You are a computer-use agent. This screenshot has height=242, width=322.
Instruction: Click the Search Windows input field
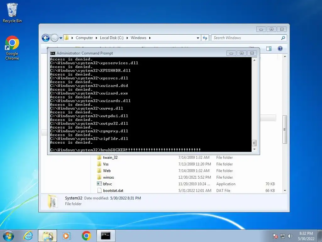(246, 38)
